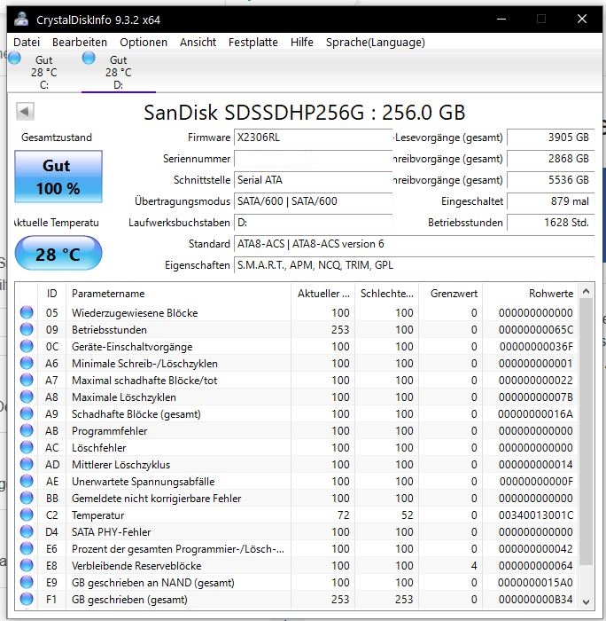Open the Ansicht menu
606x621 pixels.
click(198, 42)
